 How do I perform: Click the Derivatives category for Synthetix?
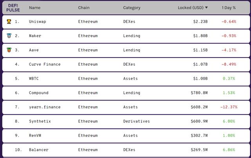pos(136,121)
